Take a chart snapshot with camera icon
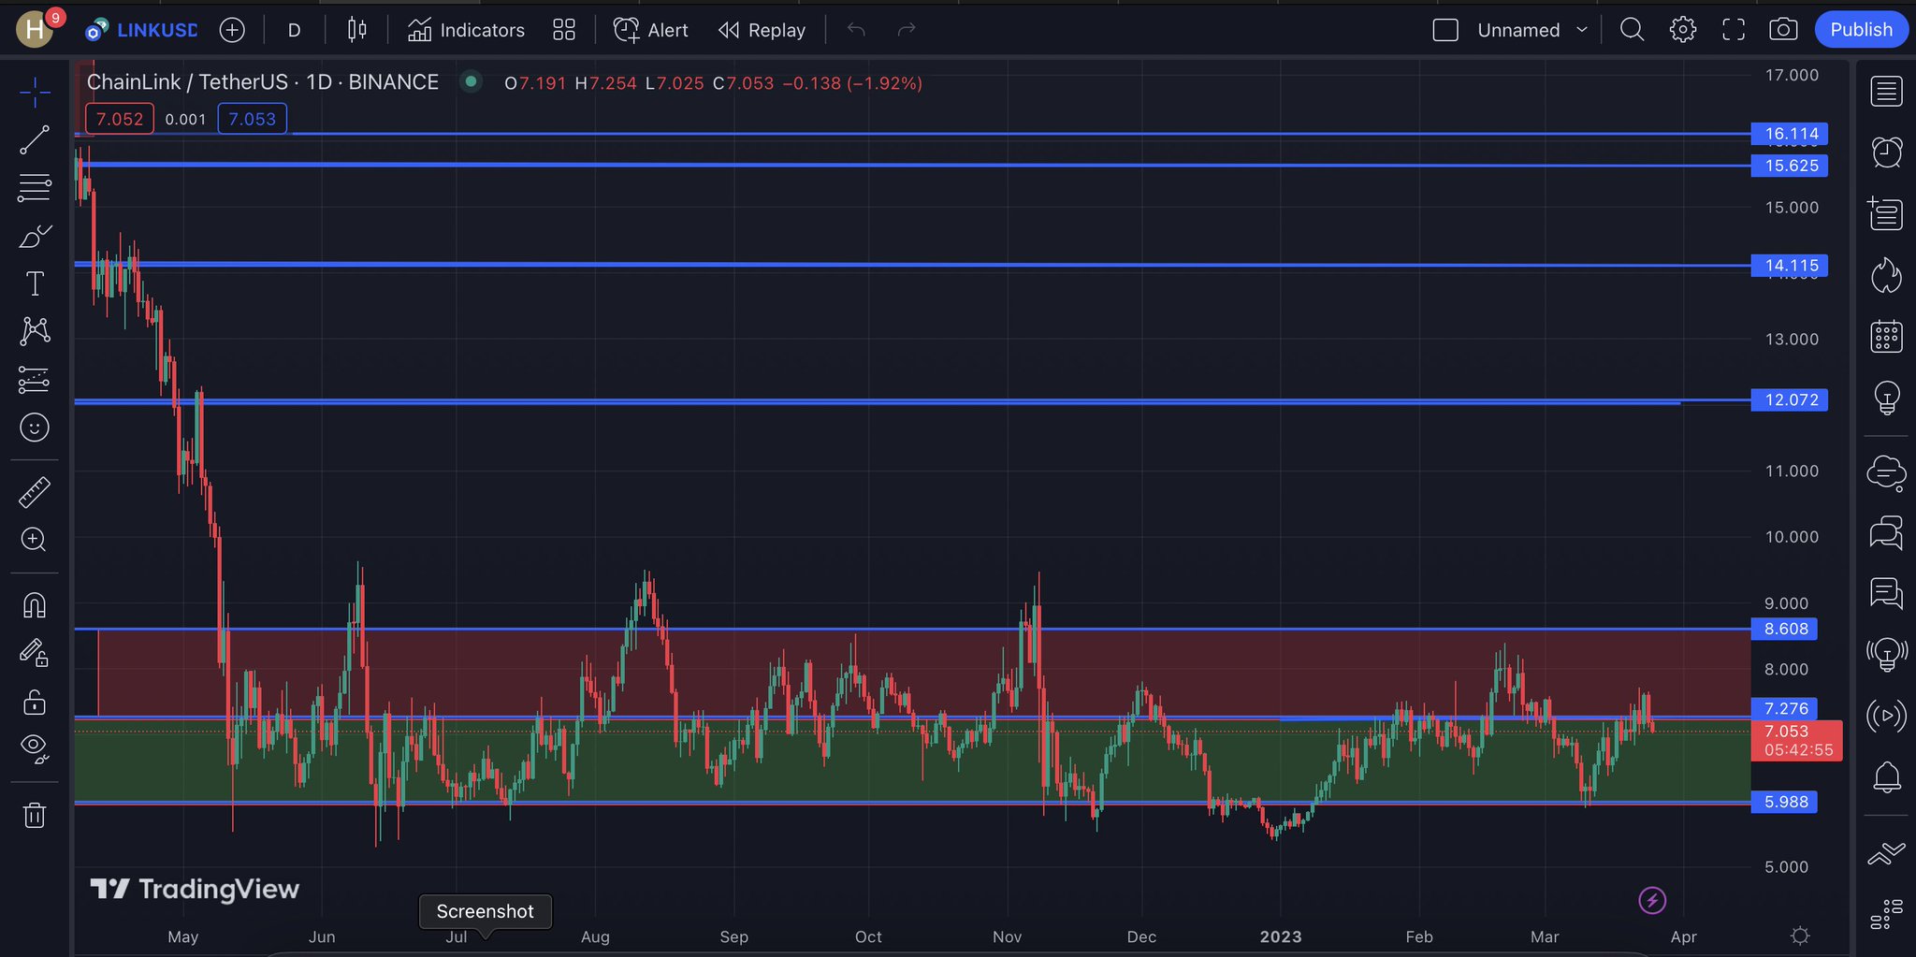The image size is (1916, 957). [x=1783, y=30]
